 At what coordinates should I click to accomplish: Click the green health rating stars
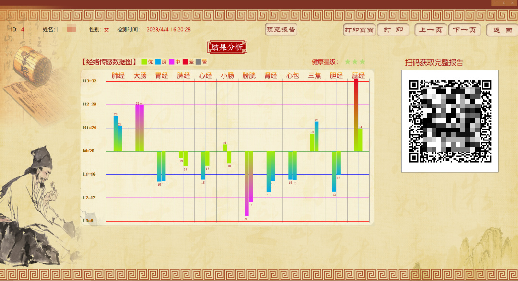tap(355, 62)
